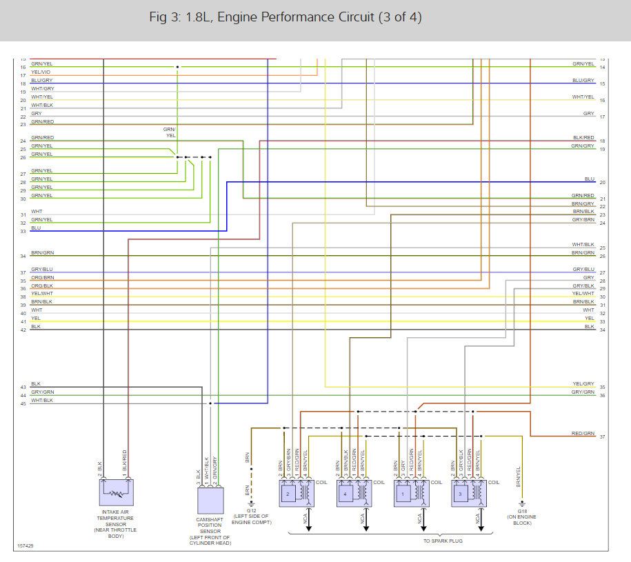Click the 'TO SPARK PLUG' label
631x562 pixels.
pos(443,541)
